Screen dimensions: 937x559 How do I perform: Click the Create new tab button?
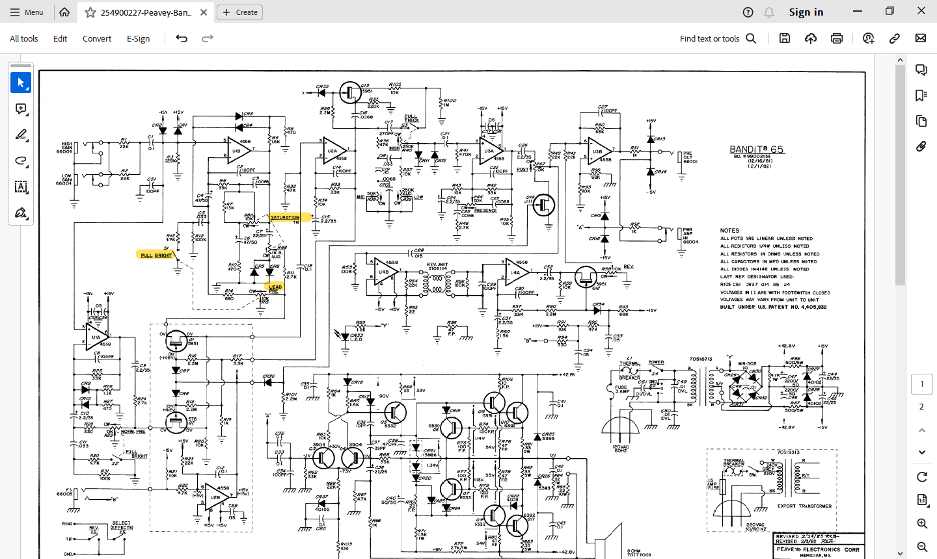coord(239,12)
